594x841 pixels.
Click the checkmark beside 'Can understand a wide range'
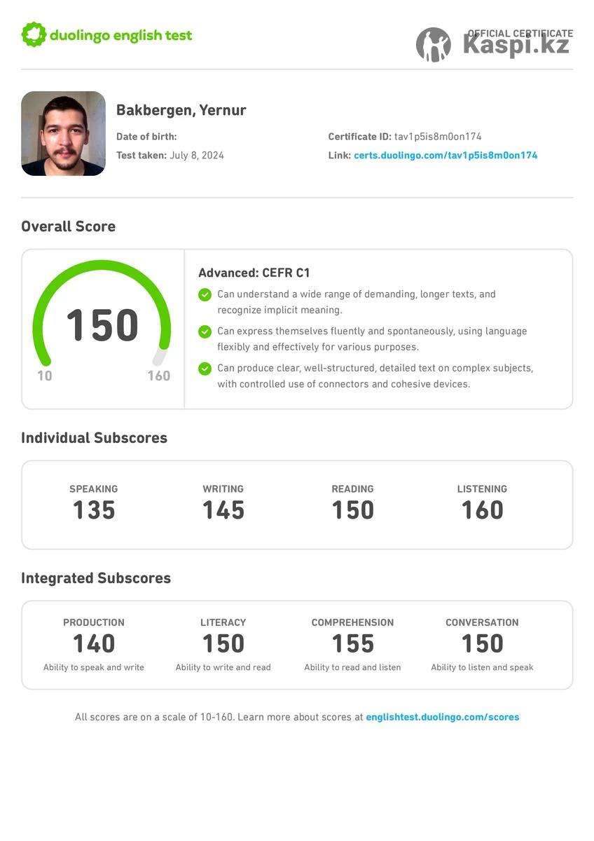pyautogui.click(x=205, y=294)
